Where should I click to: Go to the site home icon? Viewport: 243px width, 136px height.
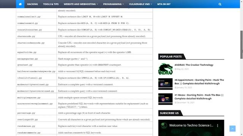[x=20, y=4]
